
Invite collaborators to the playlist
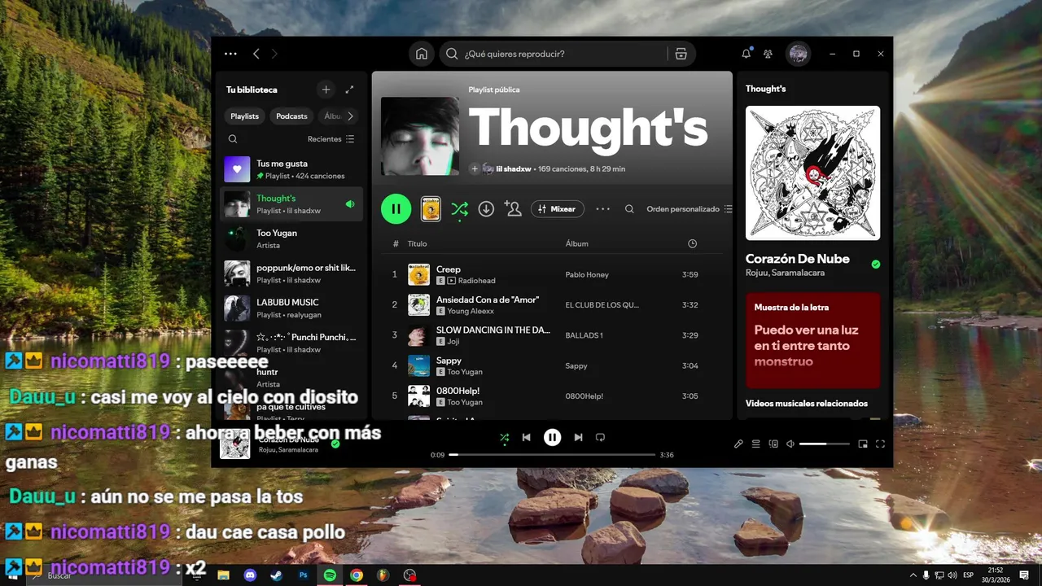(x=513, y=209)
